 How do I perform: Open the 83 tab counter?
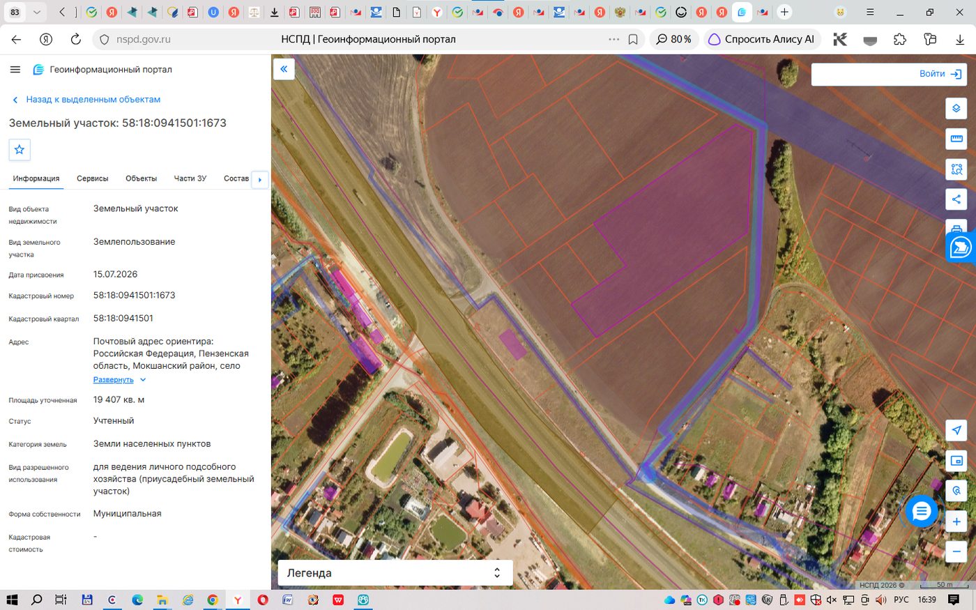coord(15,12)
